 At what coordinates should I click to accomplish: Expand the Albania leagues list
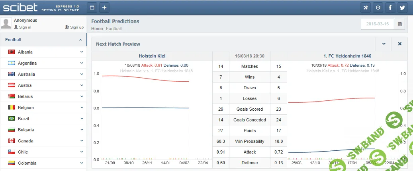tap(82, 52)
